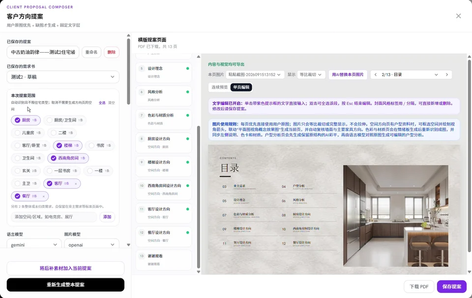Click 全选 to select all spaces
The width and height of the screenshot is (472, 298).
[x=102, y=103]
